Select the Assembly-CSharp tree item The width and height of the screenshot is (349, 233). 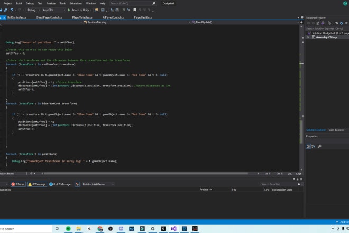326,37
